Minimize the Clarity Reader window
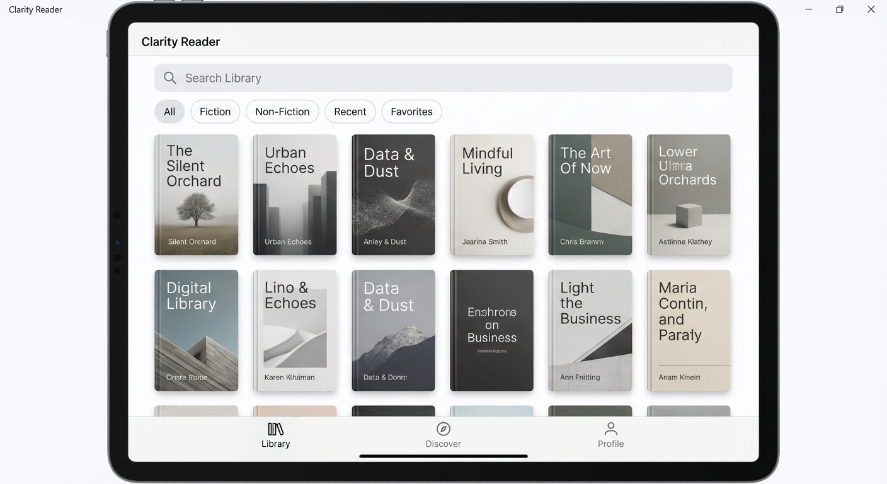Image resolution: width=887 pixels, height=484 pixels. [x=808, y=9]
